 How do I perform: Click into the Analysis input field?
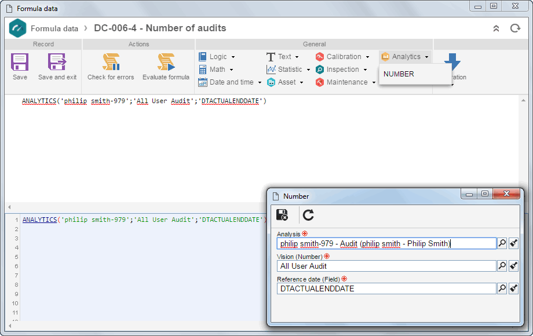coord(386,243)
